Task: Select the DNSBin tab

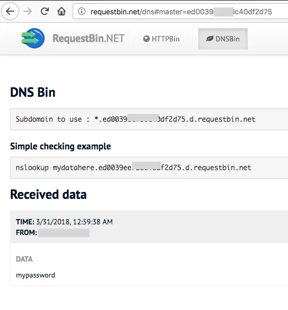Action: (x=223, y=39)
